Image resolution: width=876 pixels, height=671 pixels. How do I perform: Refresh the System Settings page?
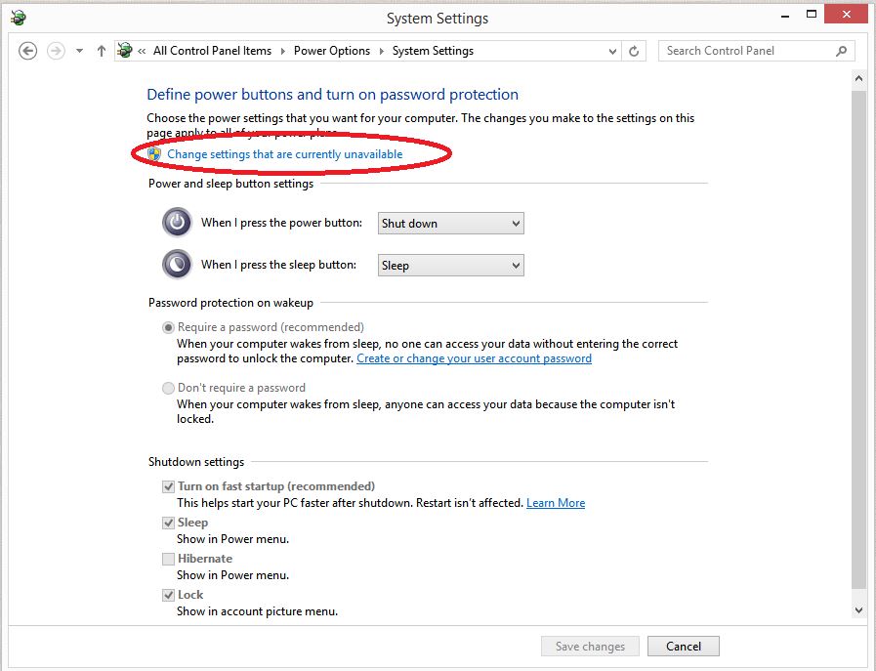pos(634,52)
